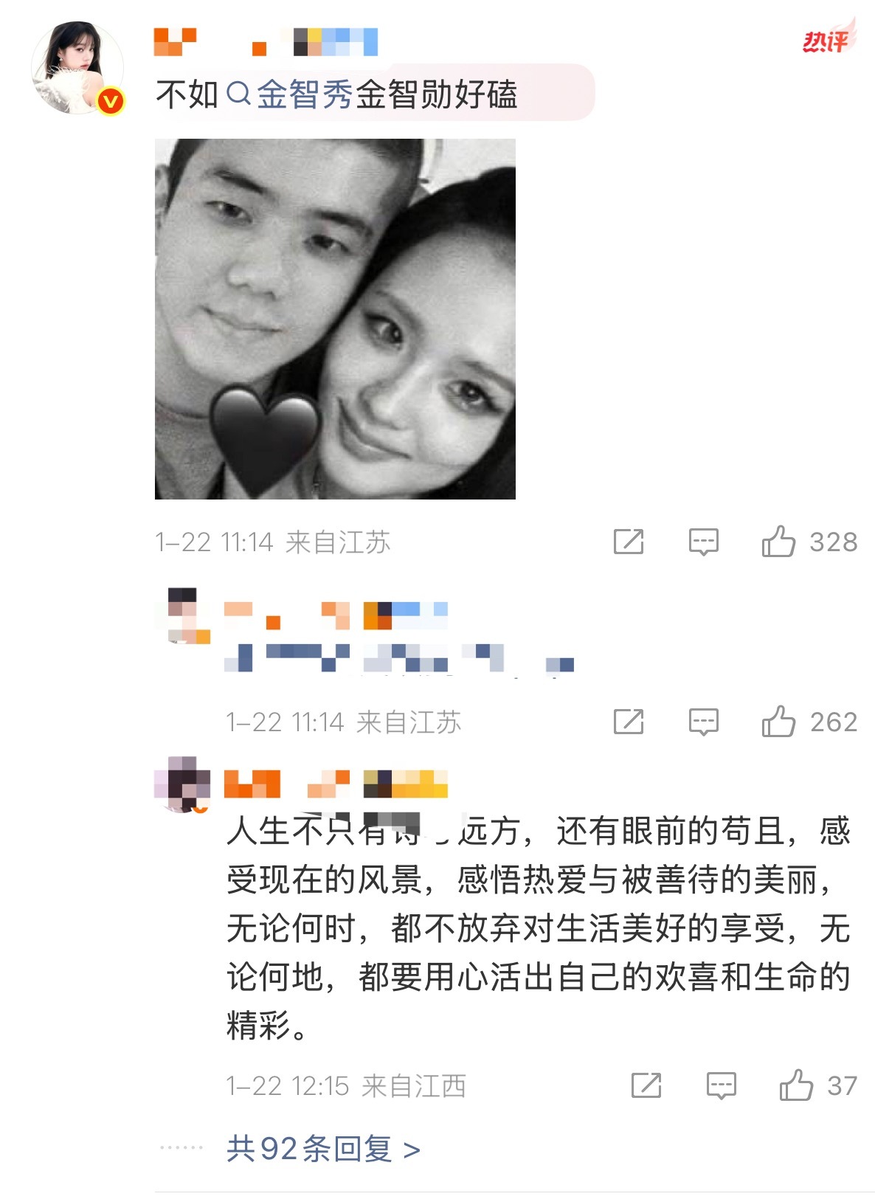The width and height of the screenshot is (875, 1199).
Task: Open reply icon on the 328-likes comment
Action: pos(703,542)
